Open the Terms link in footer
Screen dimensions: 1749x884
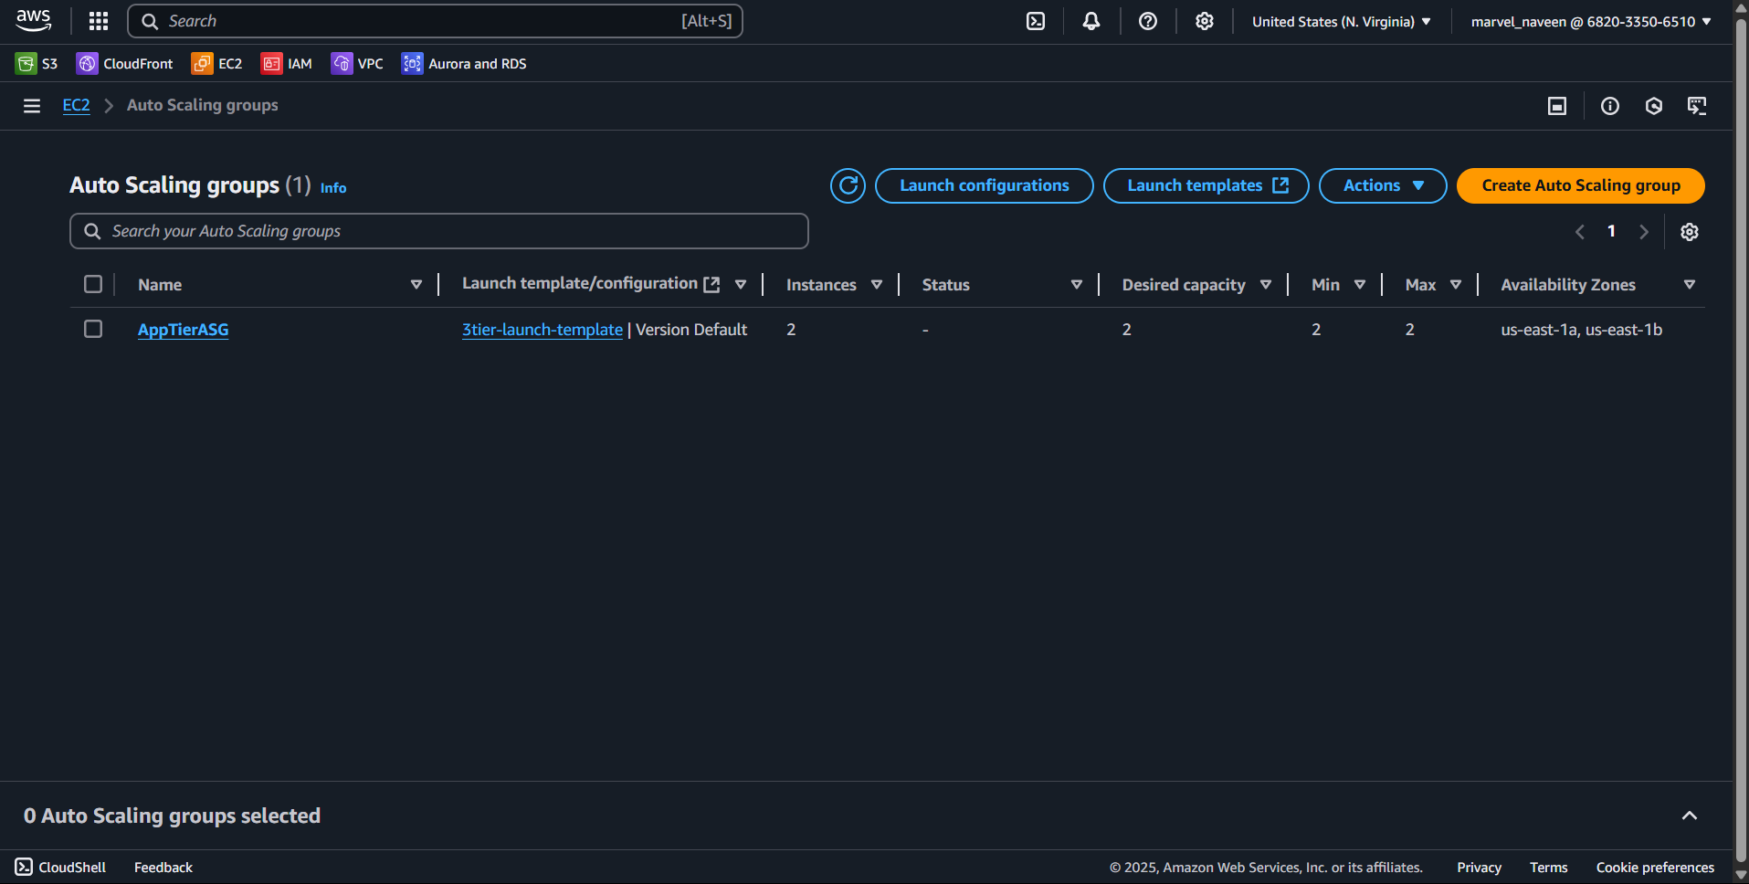(x=1548, y=867)
